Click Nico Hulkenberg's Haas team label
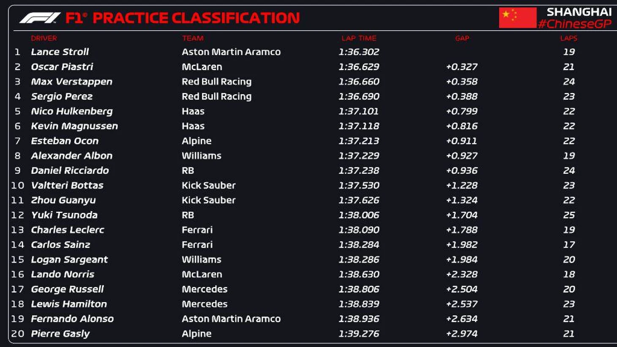617x347 pixels. tap(193, 111)
